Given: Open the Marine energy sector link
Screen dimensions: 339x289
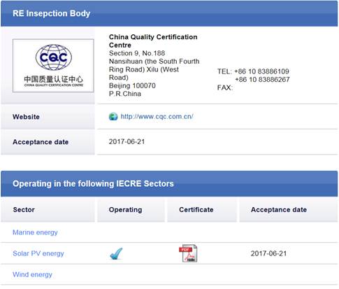Looking at the screenshot, I should click(x=35, y=232).
